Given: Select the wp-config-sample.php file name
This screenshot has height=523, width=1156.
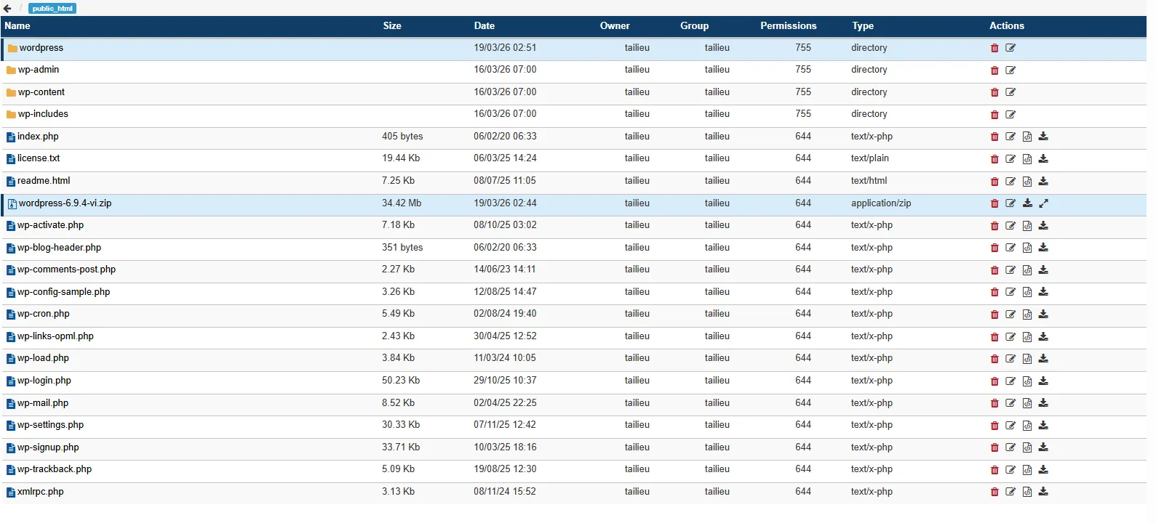Looking at the screenshot, I should tap(64, 292).
